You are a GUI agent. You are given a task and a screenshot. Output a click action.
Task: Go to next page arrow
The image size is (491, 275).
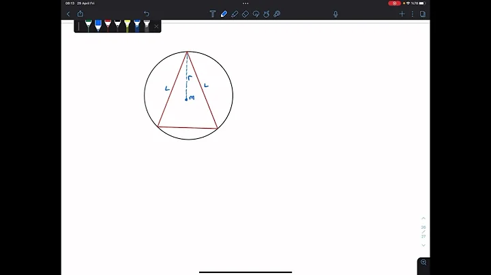[423, 245]
